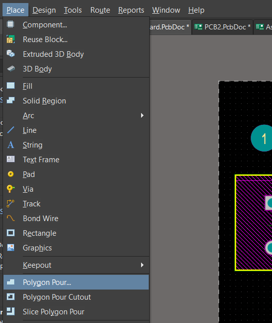Click the Track routing icon
Image resolution: width=272 pixels, height=323 pixels.
tap(11, 203)
